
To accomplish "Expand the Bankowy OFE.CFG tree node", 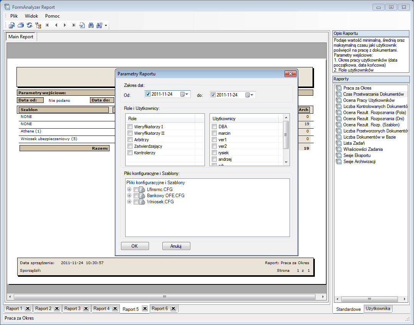I will click(129, 195).
